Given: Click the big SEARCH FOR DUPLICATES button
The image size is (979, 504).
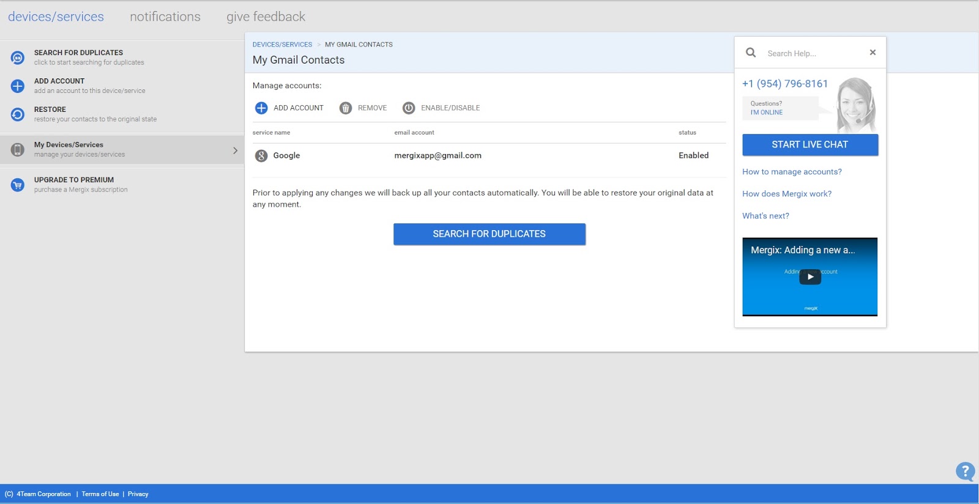Looking at the screenshot, I should (x=489, y=234).
